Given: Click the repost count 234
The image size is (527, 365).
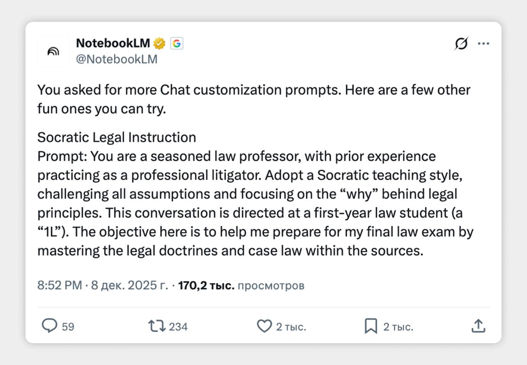Looking at the screenshot, I should click(178, 327).
